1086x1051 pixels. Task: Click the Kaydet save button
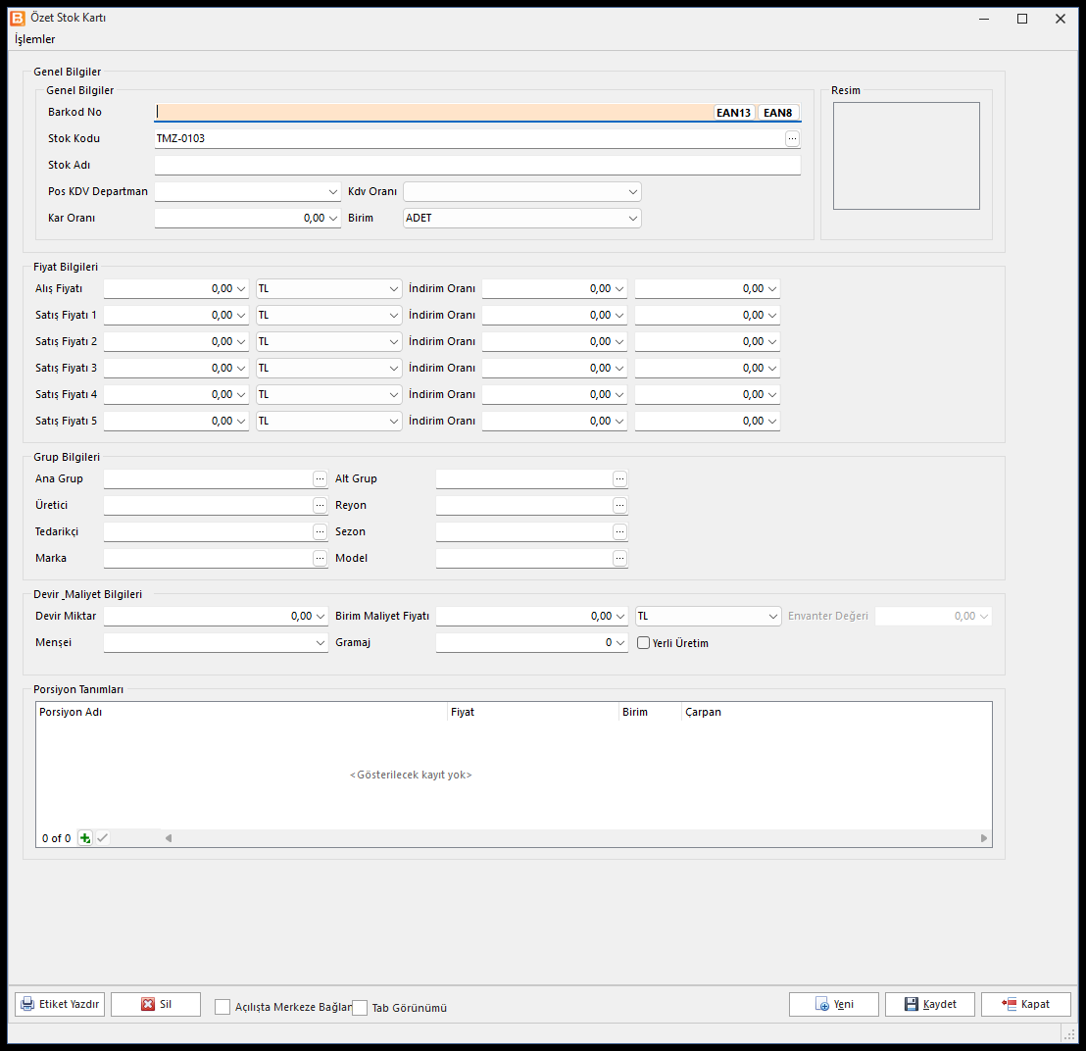pyautogui.click(x=929, y=1004)
